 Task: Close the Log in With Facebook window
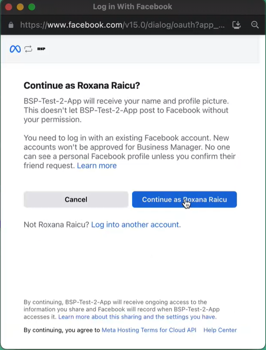pyautogui.click(x=9, y=7)
